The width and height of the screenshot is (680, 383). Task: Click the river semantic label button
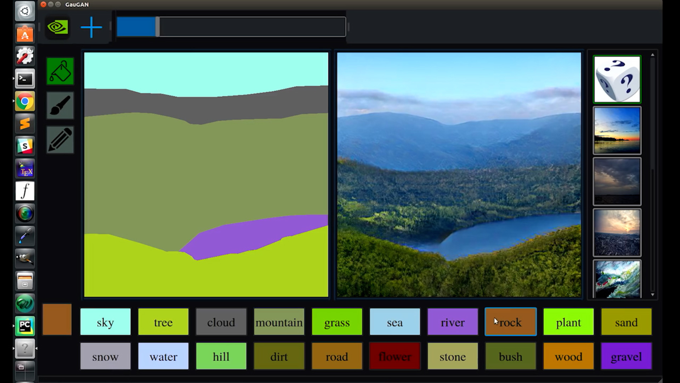click(453, 322)
